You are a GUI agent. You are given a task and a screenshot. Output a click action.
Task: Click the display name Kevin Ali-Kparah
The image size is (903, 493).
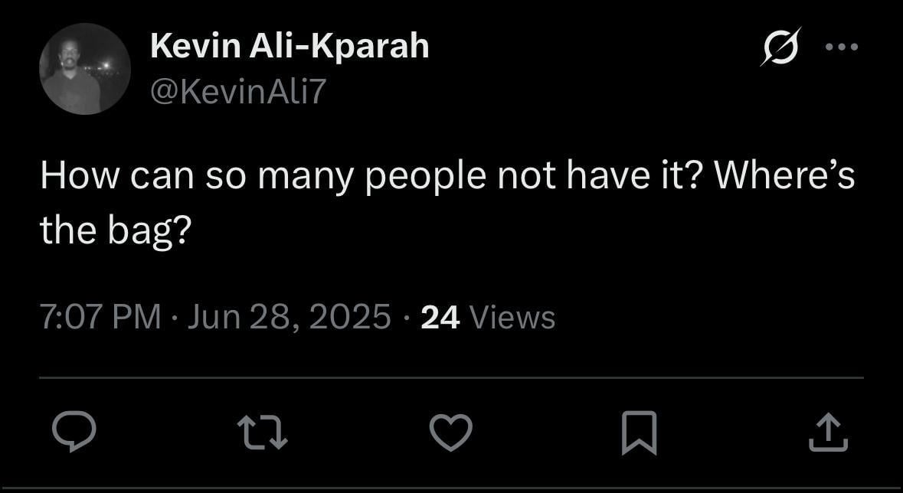pyautogui.click(x=290, y=46)
